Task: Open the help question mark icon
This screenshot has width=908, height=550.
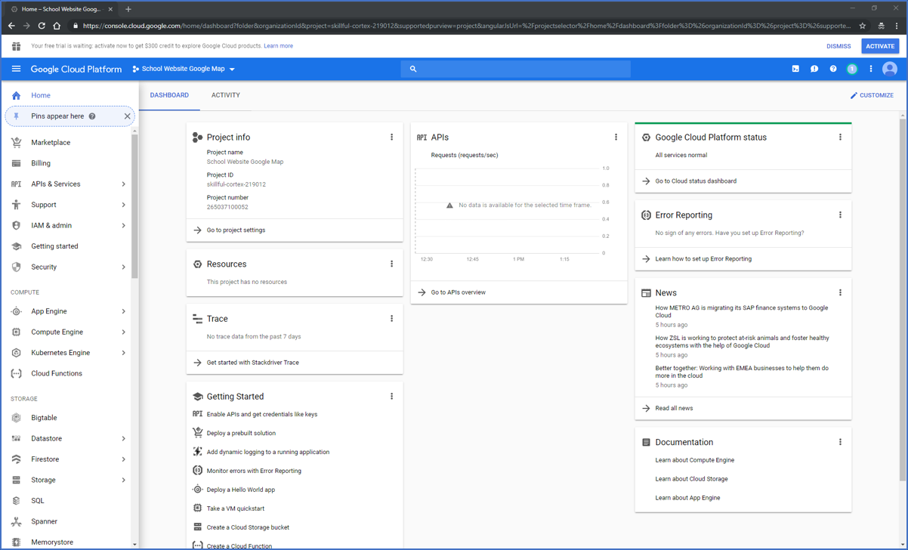Action: point(833,69)
